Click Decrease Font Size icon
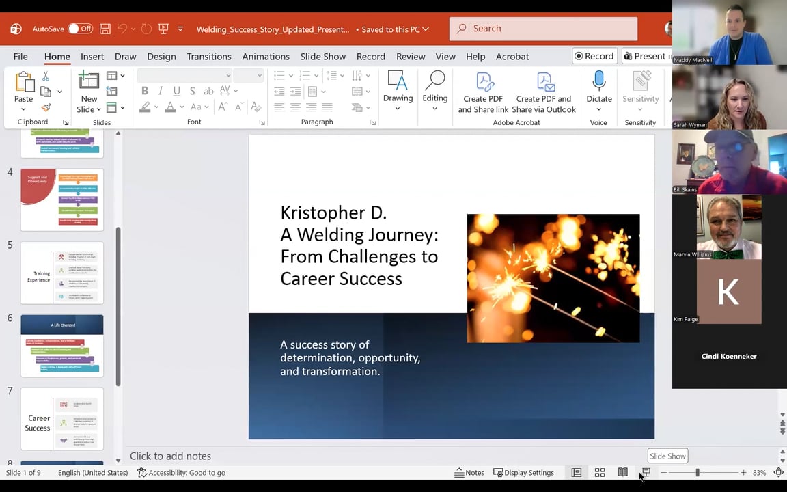Viewport: 787px width, 492px height. click(239, 107)
